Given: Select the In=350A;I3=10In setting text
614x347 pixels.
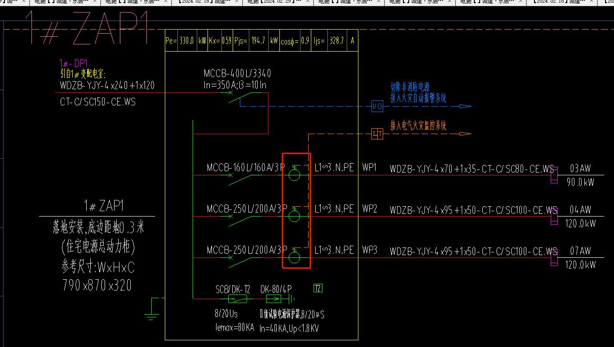Looking at the screenshot, I should (235, 85).
